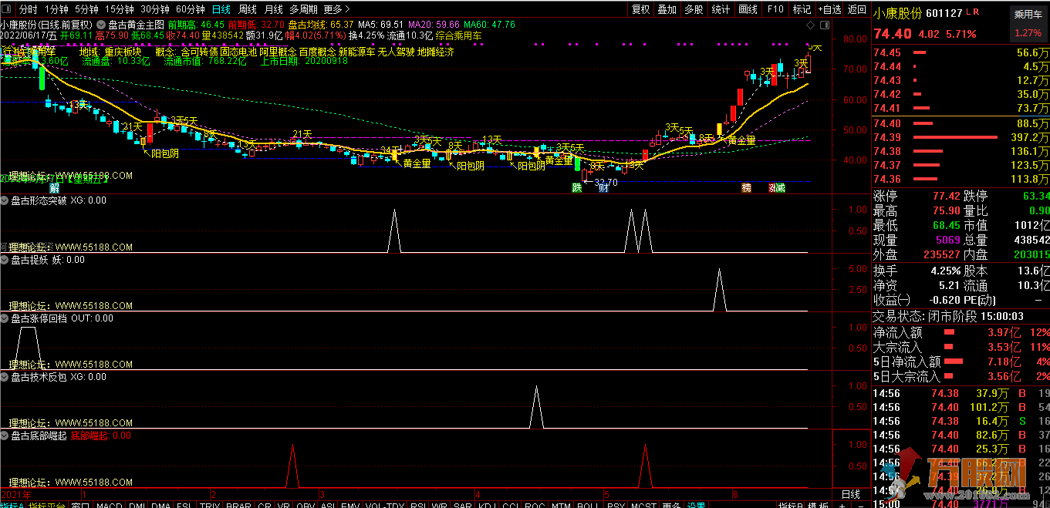The height and width of the screenshot is (508, 1050).
Task: Switch to 15分钟 chart period
Action: click(x=120, y=9)
